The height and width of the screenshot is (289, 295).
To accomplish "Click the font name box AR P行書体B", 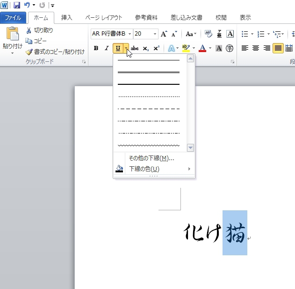I will (x=109, y=34).
